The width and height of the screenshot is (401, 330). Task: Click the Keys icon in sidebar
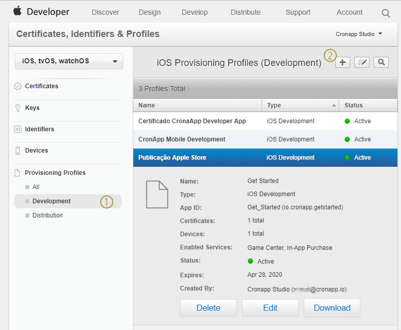click(18, 107)
